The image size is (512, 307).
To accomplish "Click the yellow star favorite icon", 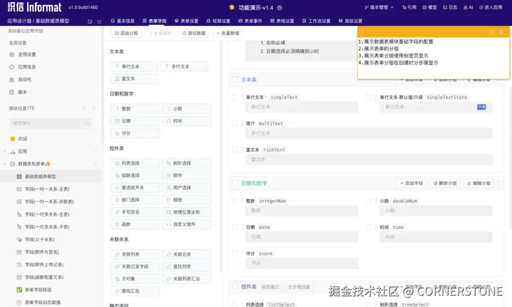I will point(232,7).
